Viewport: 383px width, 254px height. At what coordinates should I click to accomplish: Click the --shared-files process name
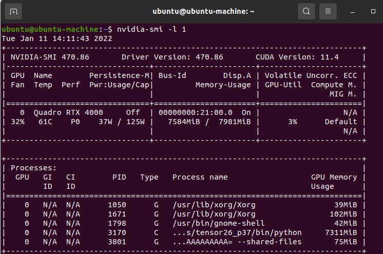(237, 242)
